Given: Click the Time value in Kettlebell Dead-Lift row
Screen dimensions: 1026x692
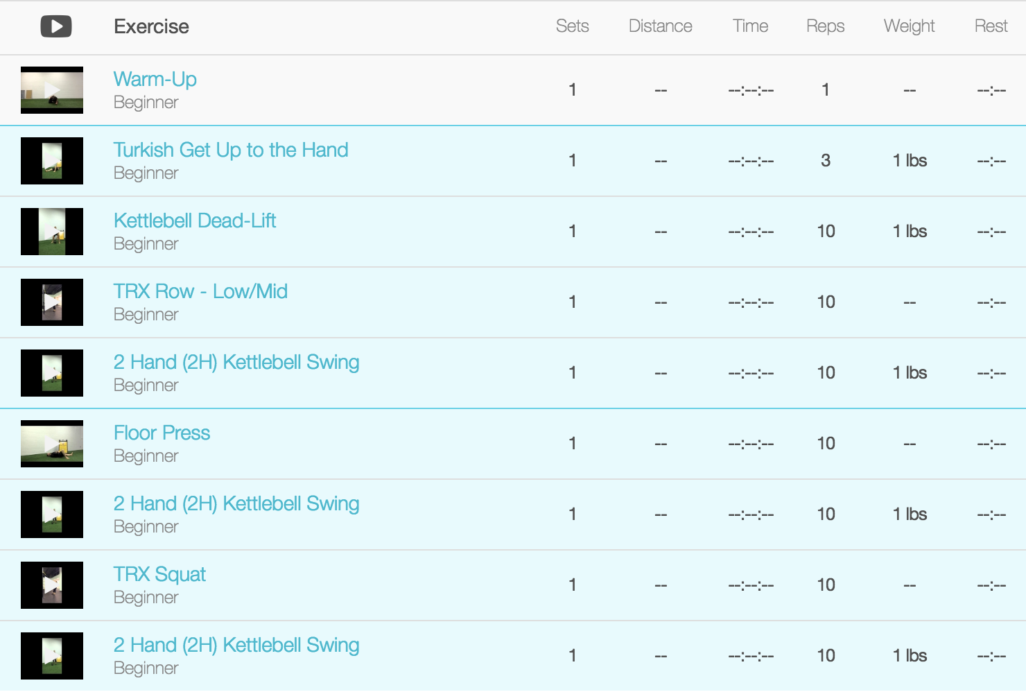Looking at the screenshot, I should [751, 232].
